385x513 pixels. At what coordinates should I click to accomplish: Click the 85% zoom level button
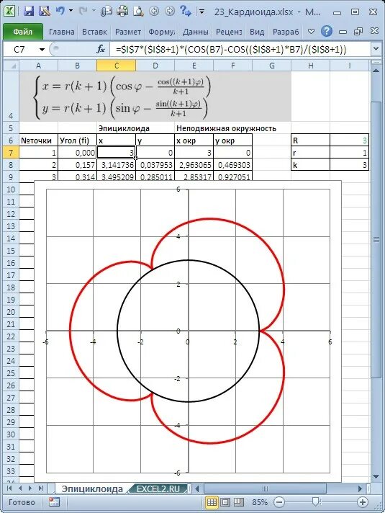(260, 502)
